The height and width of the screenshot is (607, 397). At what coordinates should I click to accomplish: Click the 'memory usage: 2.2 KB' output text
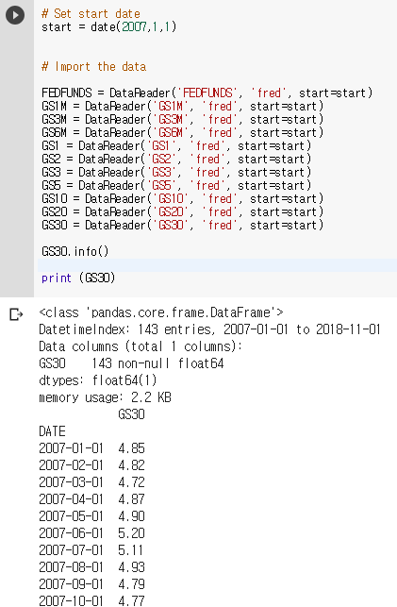pyautogui.click(x=106, y=397)
